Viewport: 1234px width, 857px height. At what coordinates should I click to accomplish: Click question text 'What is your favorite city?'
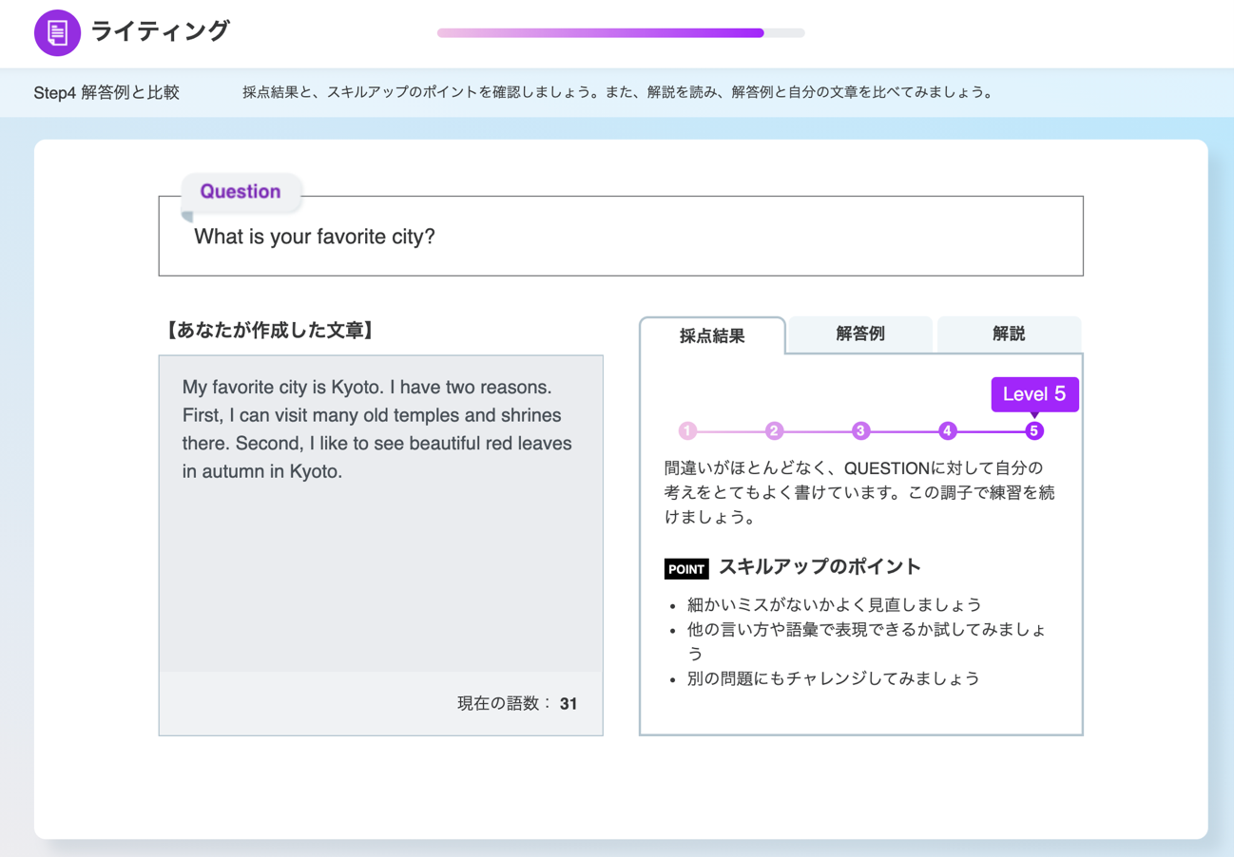point(315,237)
